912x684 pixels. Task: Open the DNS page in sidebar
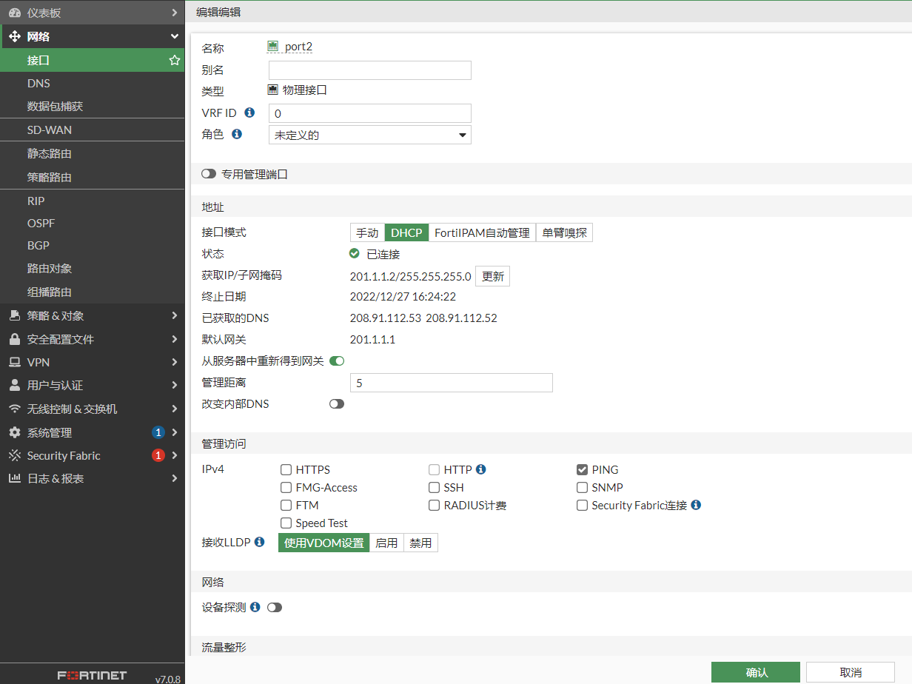pos(38,84)
